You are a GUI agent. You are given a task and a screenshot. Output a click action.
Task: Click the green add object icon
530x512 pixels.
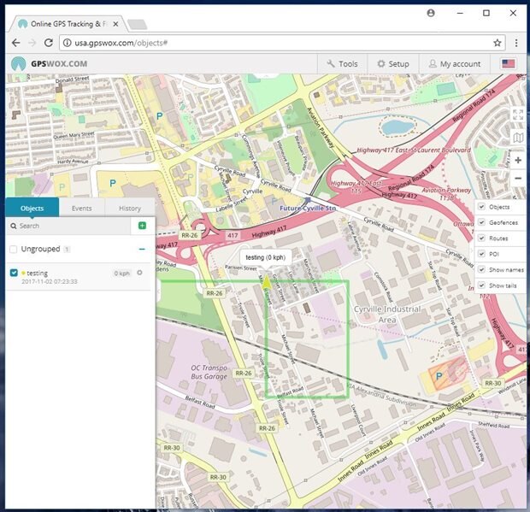click(x=142, y=226)
